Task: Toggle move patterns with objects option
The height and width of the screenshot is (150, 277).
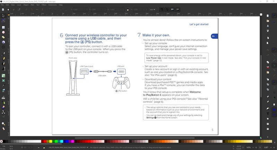Action: click(x=178, y=10)
